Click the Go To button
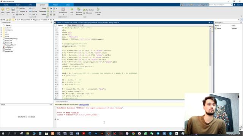This screenshot has height=136, width=243. pos(33,11)
